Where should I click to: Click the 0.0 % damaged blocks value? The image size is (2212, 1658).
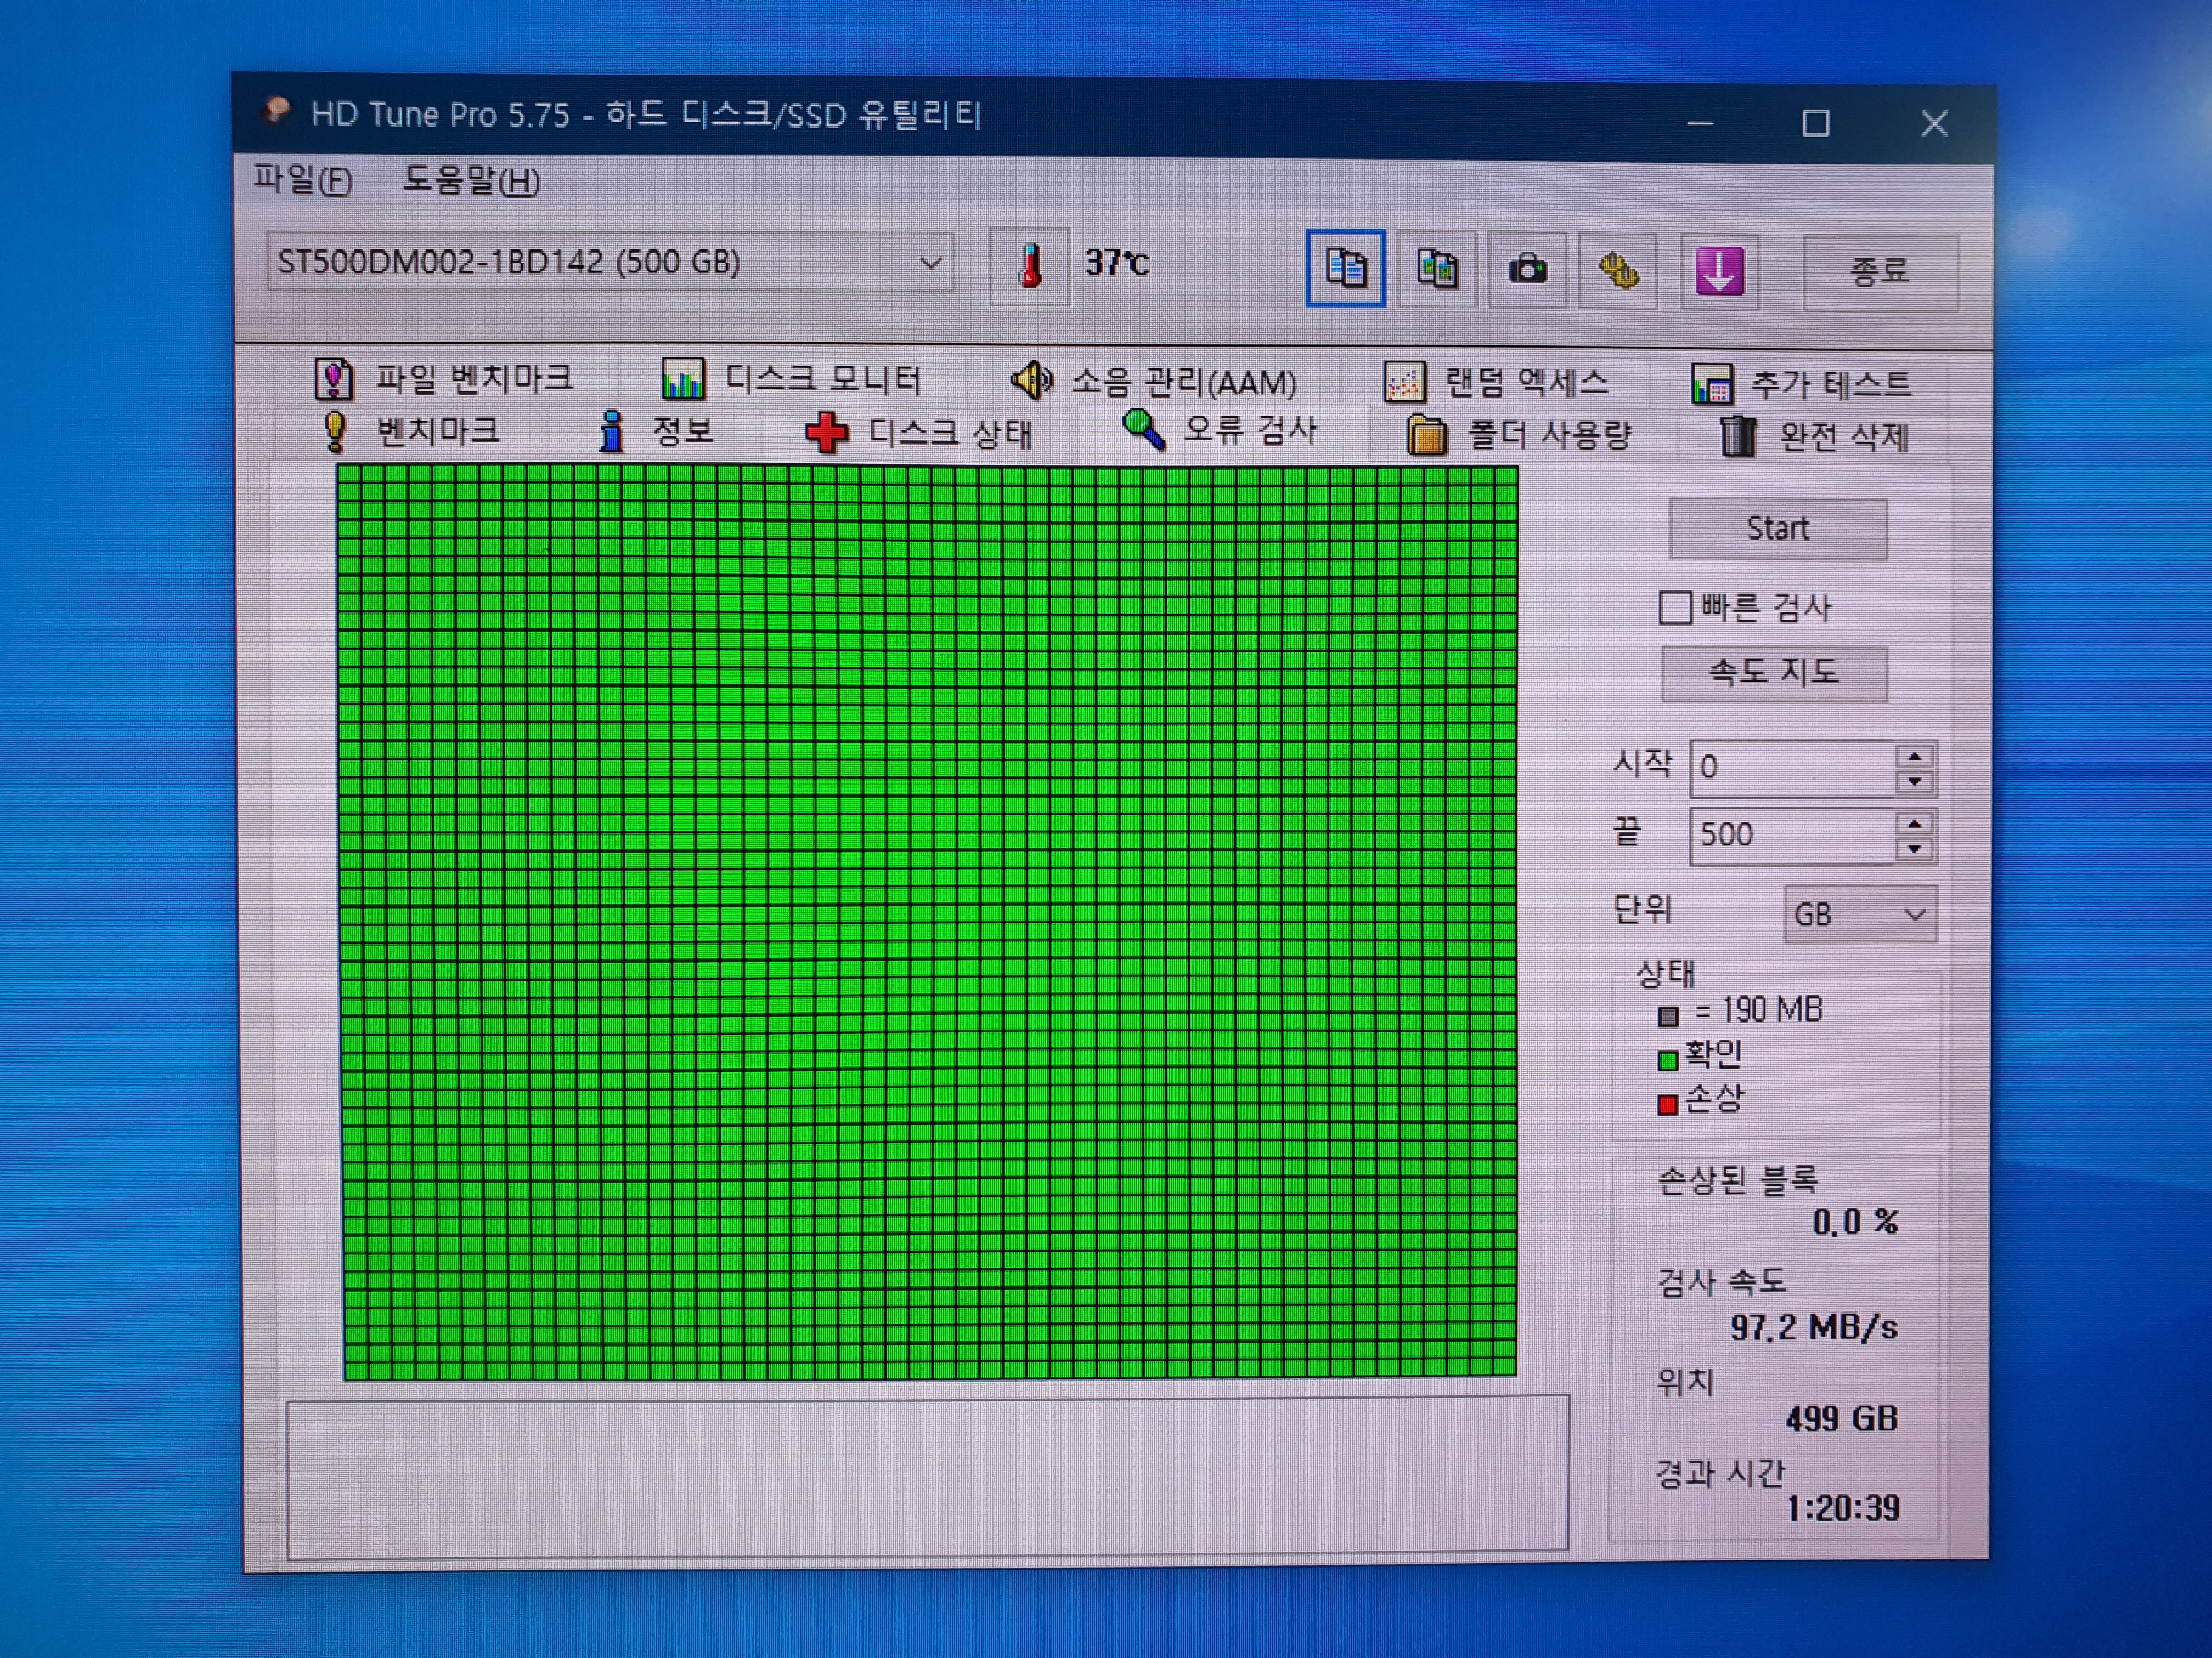tap(1855, 1222)
